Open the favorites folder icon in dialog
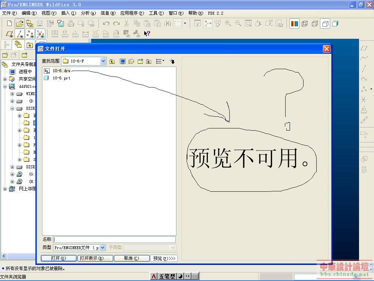374x281 pixels. (x=149, y=61)
